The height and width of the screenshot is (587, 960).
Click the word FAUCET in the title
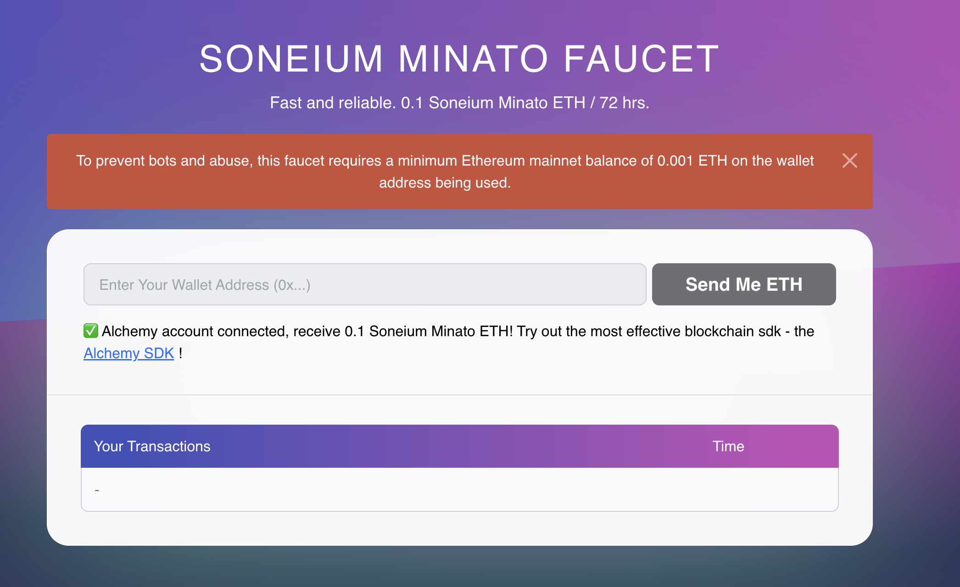pos(641,59)
